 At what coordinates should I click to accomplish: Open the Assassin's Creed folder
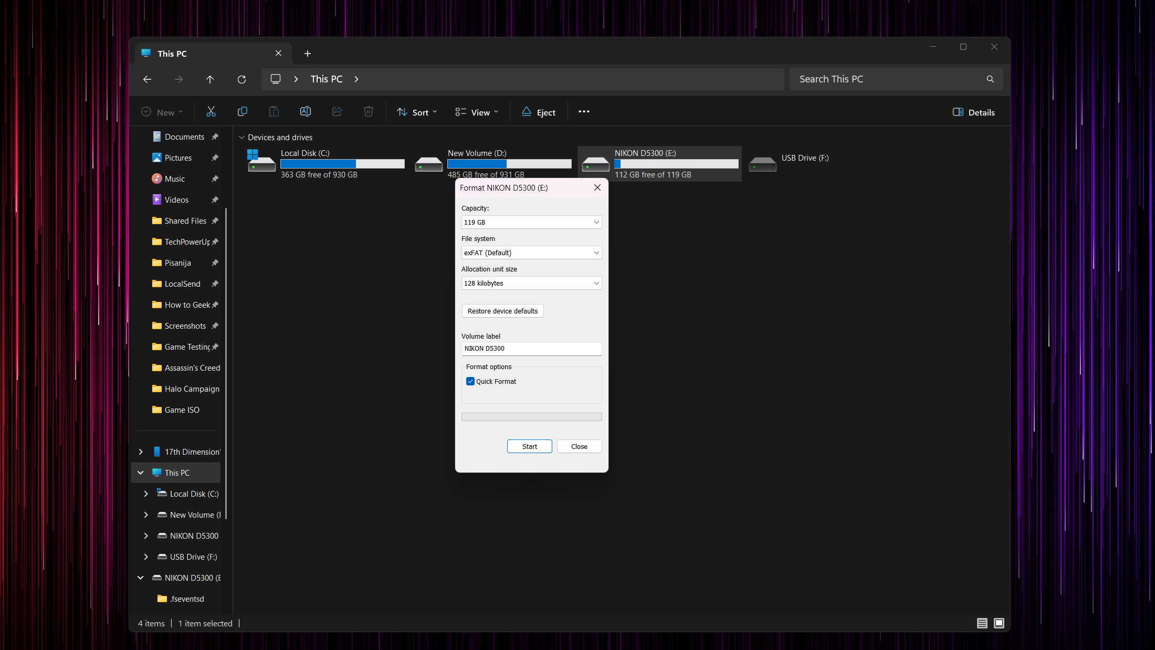186,368
